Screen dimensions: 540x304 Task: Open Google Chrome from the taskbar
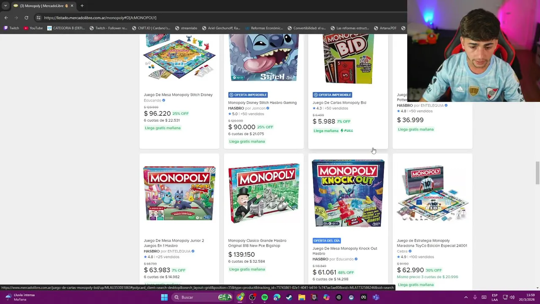click(240, 297)
